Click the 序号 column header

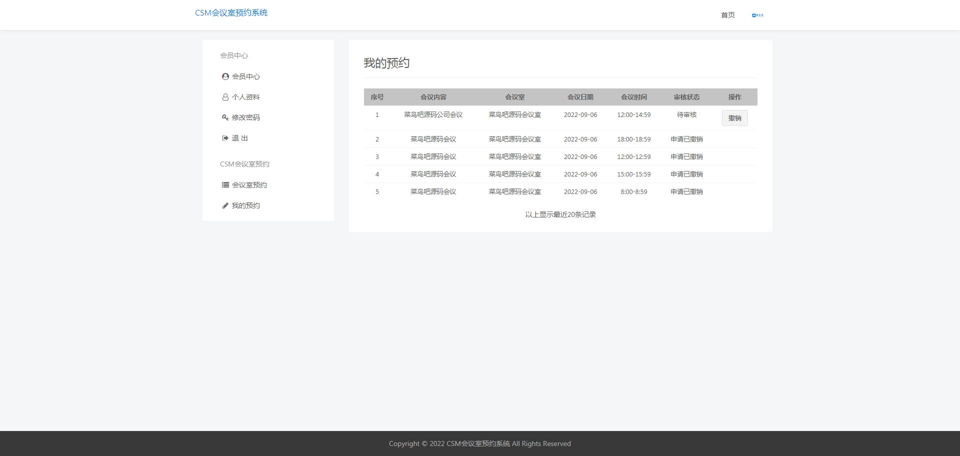pyautogui.click(x=377, y=97)
